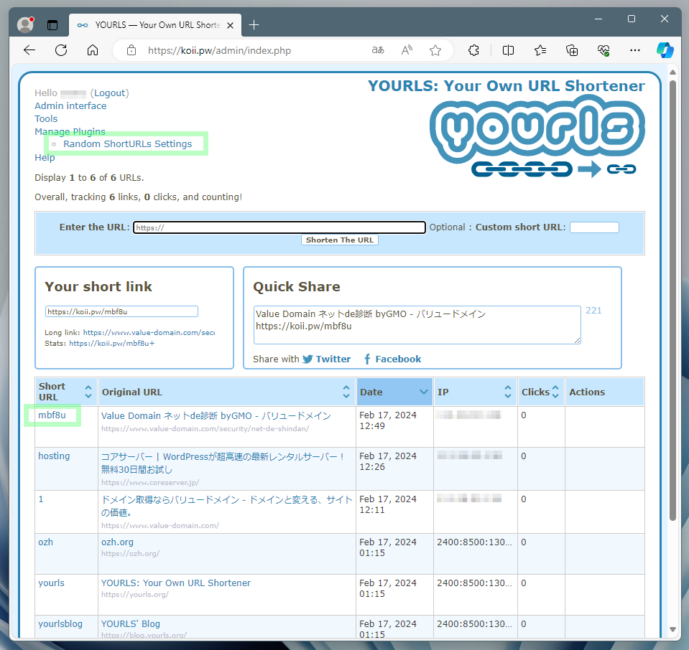Open the Favorites list
The height and width of the screenshot is (650, 689).
click(x=540, y=50)
